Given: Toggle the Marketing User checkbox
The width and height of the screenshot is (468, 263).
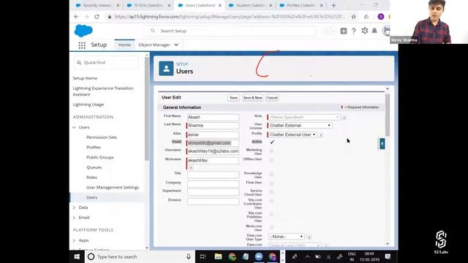Looking at the screenshot, I should [271, 151].
